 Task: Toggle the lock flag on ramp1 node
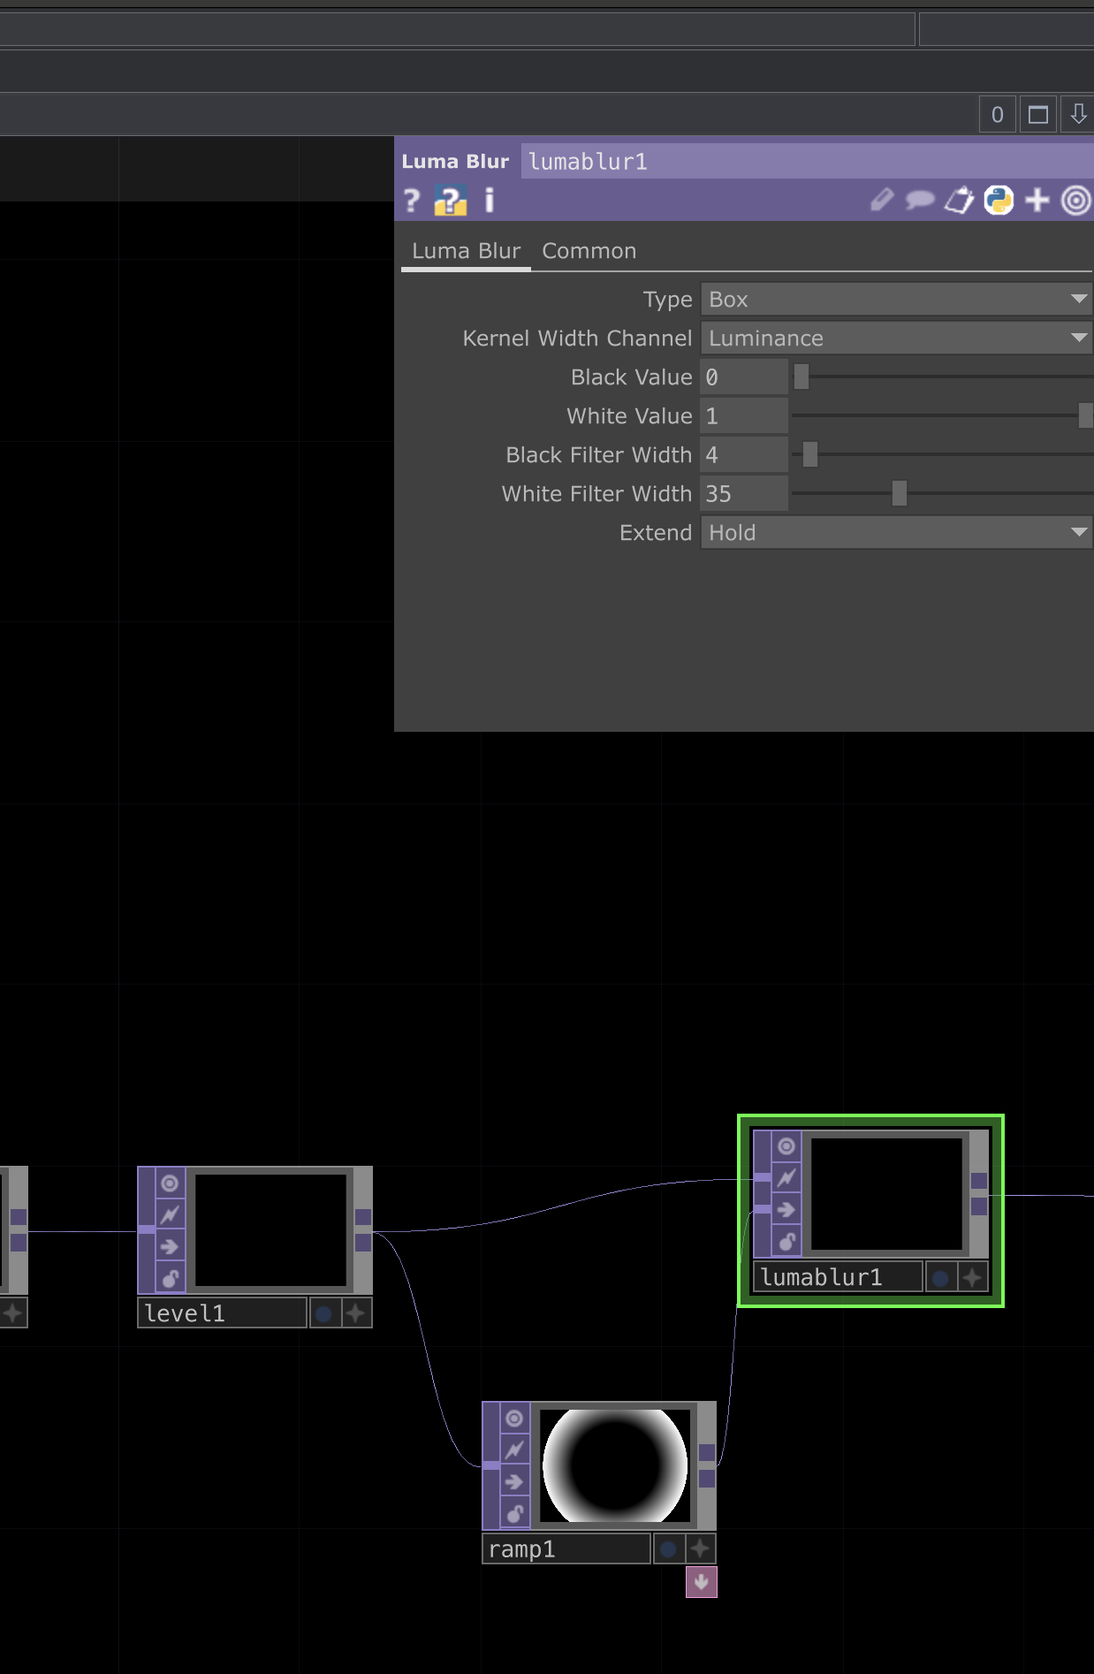(x=514, y=1513)
